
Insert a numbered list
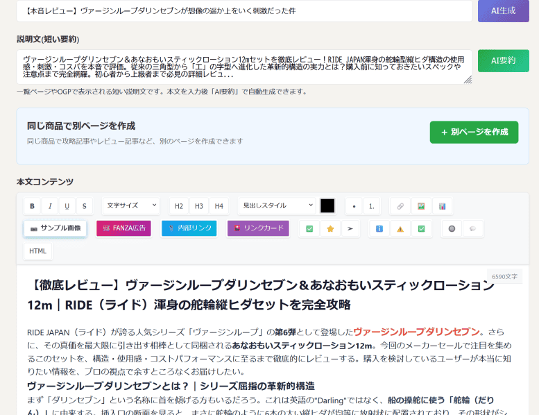click(372, 206)
